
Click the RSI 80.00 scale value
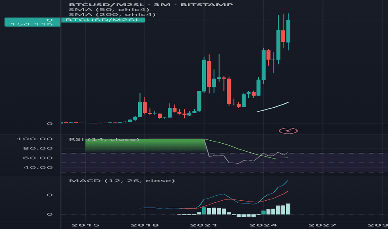37,149
